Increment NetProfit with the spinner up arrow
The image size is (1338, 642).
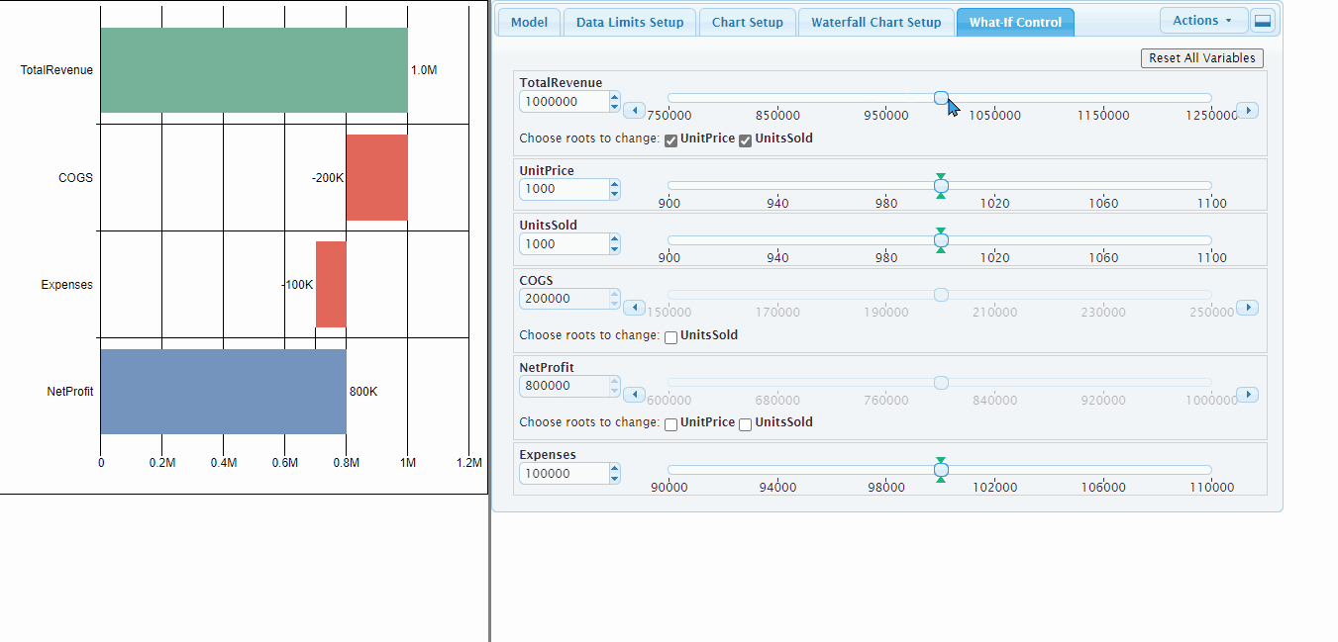pyautogui.click(x=615, y=381)
